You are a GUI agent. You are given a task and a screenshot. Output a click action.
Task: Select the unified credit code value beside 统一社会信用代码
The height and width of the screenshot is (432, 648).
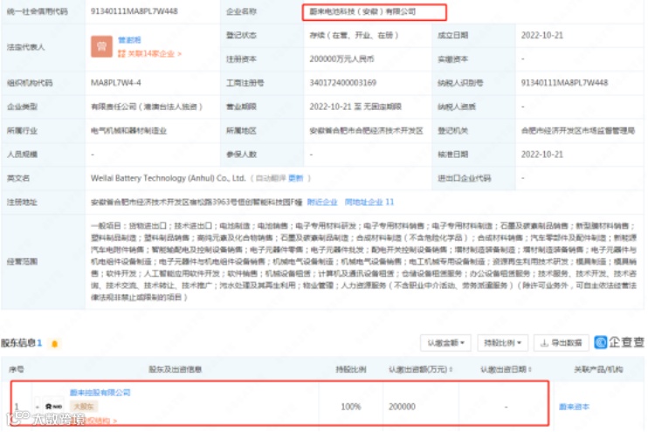tap(134, 11)
